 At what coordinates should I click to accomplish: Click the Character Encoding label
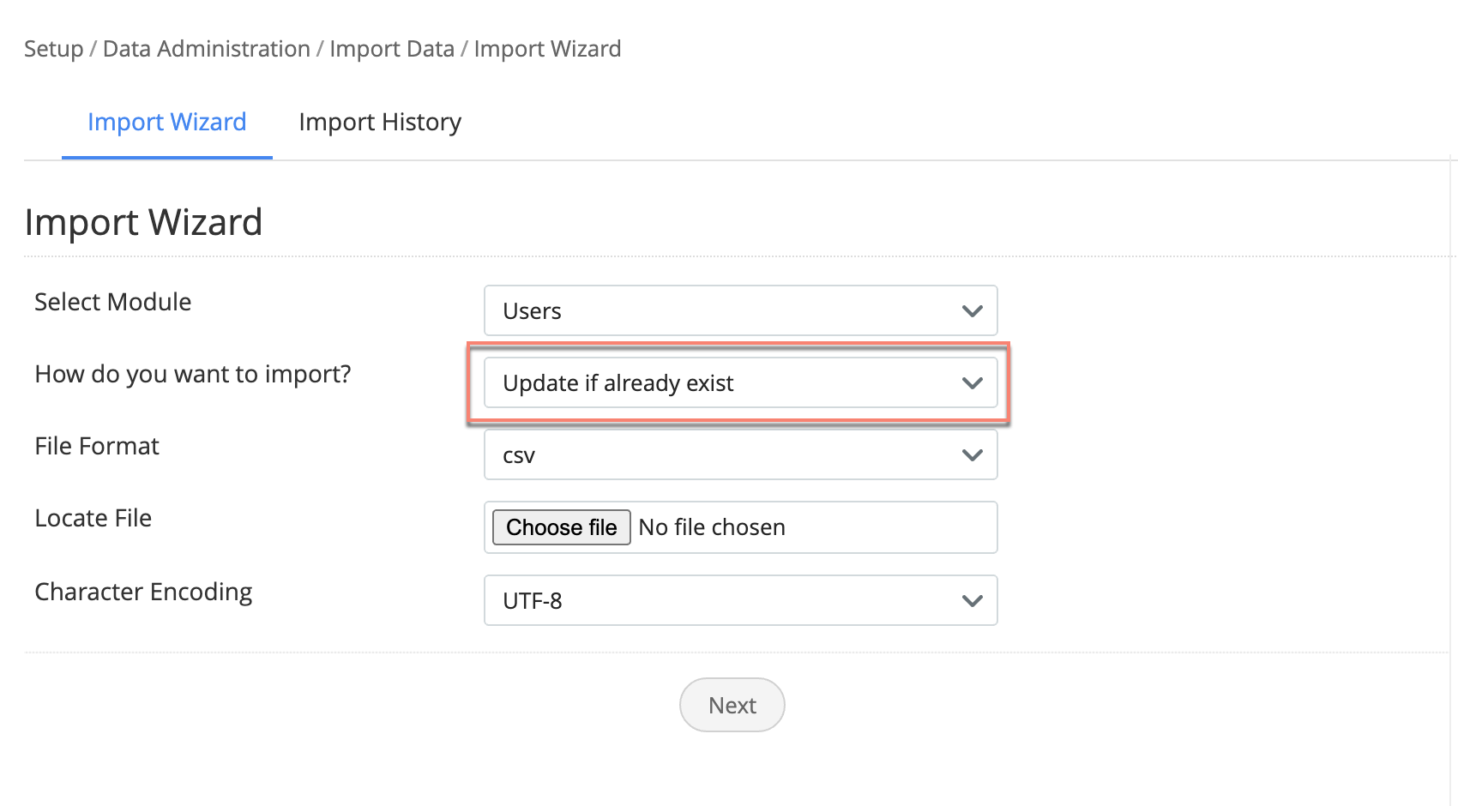[x=143, y=592]
